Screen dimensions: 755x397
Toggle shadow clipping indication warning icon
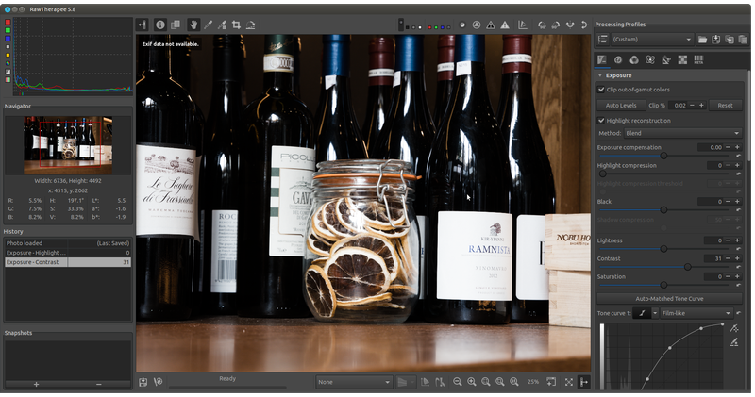pos(490,25)
